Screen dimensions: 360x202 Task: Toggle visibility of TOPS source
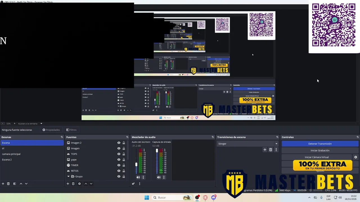tap(119, 154)
